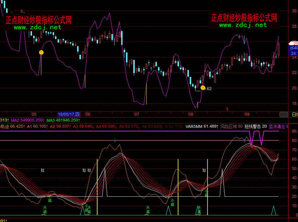Click the smiley face marker near May
This screenshot has height=222, width=298.
[41, 53]
